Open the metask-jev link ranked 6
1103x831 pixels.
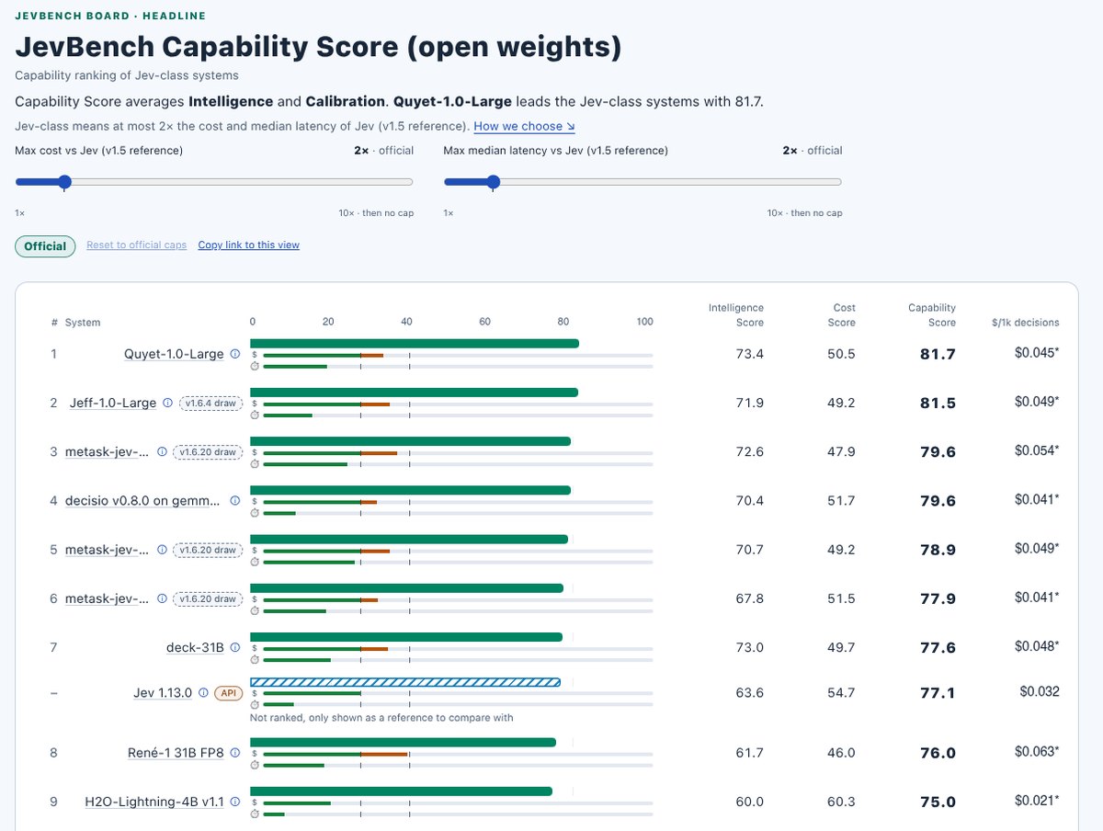[107, 598]
